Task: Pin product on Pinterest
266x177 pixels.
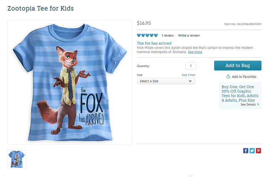Action: pos(259,150)
